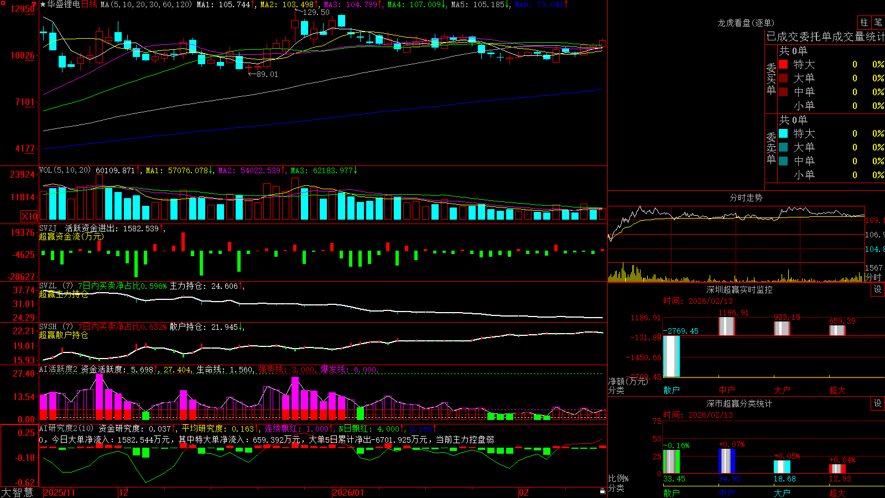Viewport: 885px width, 498px height.
Task: Click the 2026/01 date marker on timeline
Action: [x=348, y=492]
